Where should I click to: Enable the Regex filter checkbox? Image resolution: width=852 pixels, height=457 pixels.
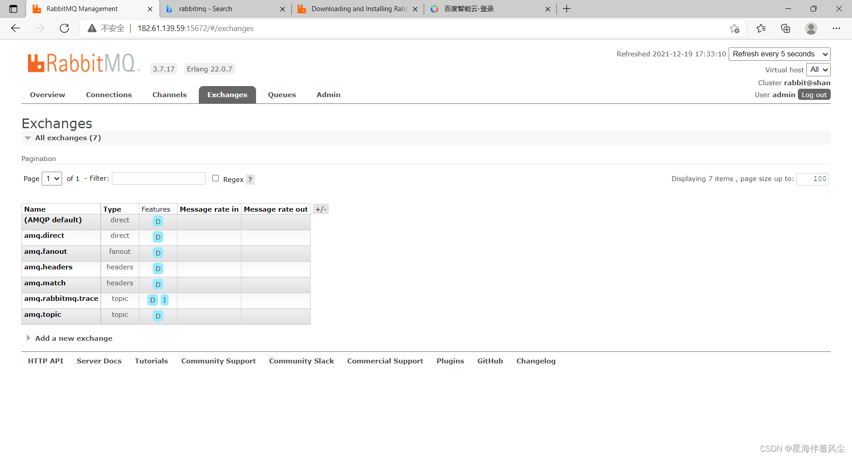215,178
